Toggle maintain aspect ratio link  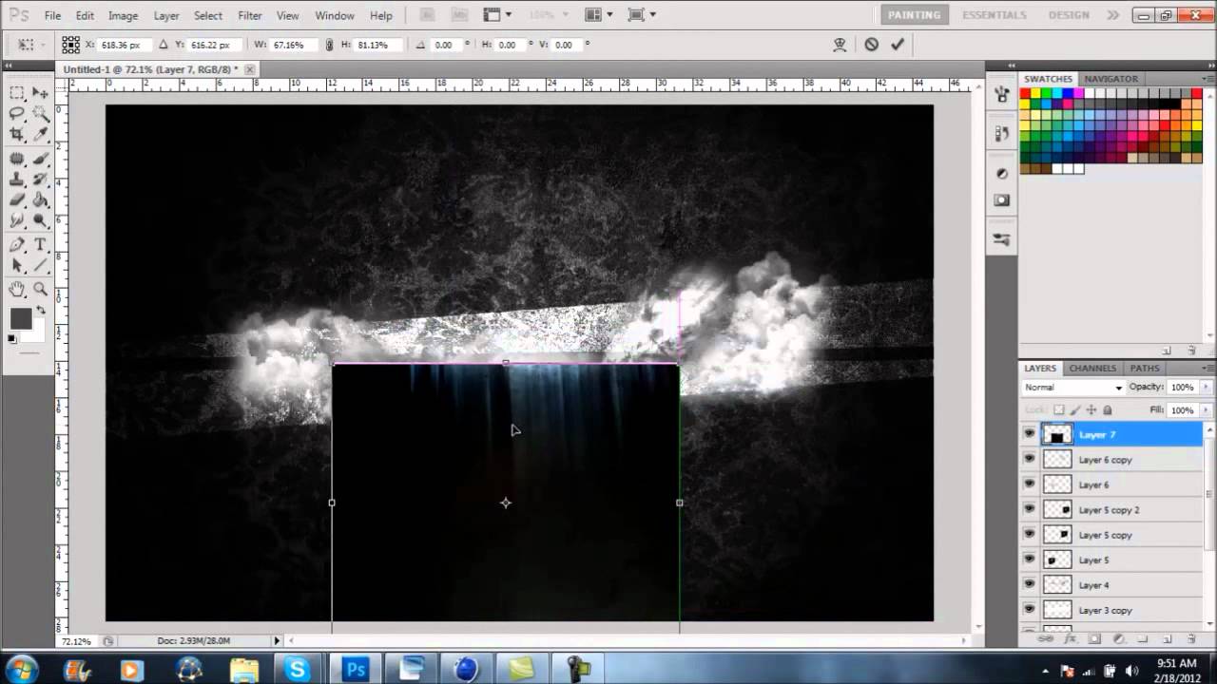point(329,45)
